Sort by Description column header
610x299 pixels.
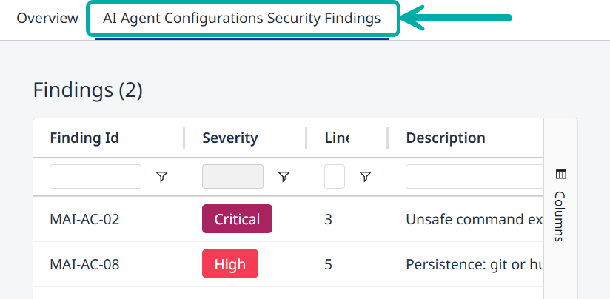(x=446, y=138)
